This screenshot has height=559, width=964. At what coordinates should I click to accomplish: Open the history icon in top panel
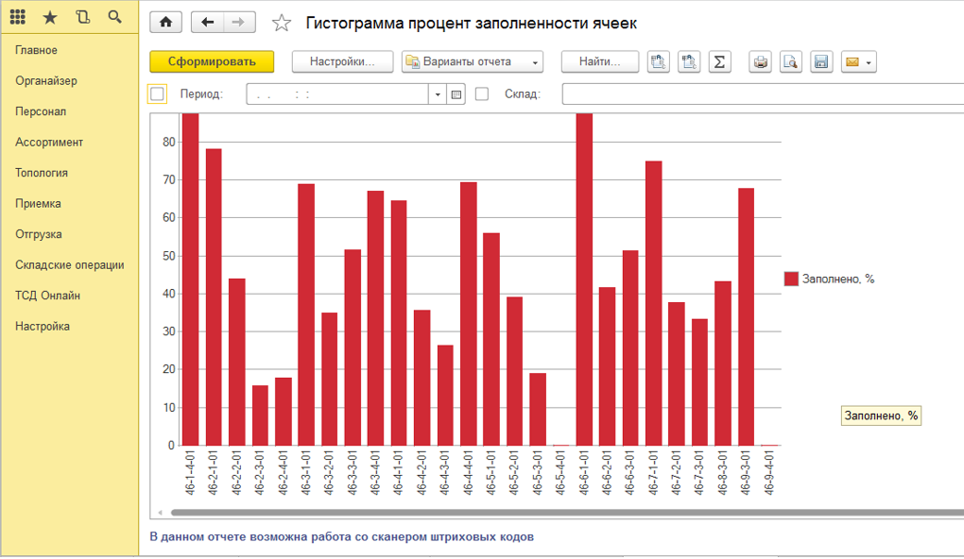point(82,17)
